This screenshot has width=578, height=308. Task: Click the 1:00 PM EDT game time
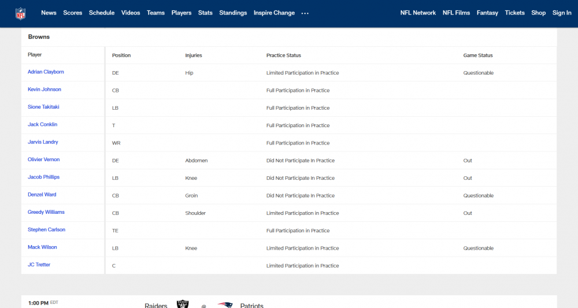43,303
